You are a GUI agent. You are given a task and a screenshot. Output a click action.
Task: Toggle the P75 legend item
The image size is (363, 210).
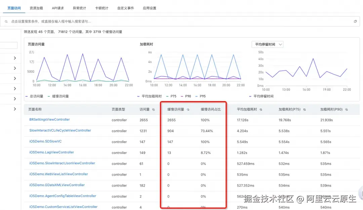[171, 96]
